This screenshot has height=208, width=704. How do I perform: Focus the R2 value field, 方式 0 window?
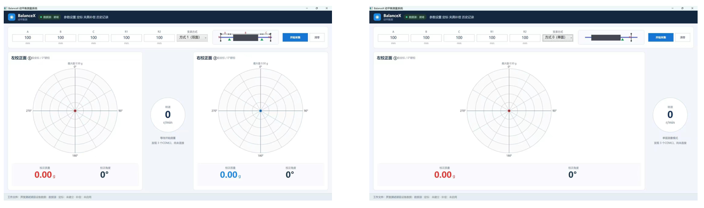pyautogui.click(x=525, y=38)
